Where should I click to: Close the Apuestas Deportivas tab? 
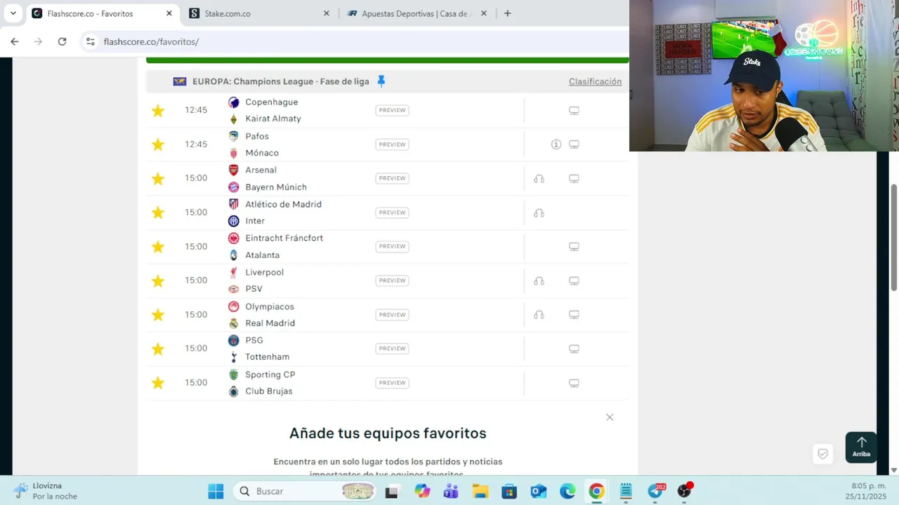pyautogui.click(x=484, y=13)
